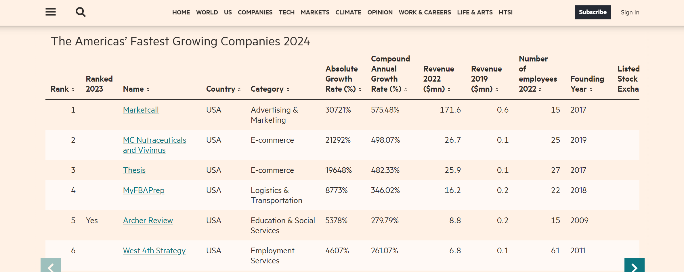This screenshot has width=684, height=272.
Task: Open the hamburger navigation menu
Action: [x=50, y=12]
